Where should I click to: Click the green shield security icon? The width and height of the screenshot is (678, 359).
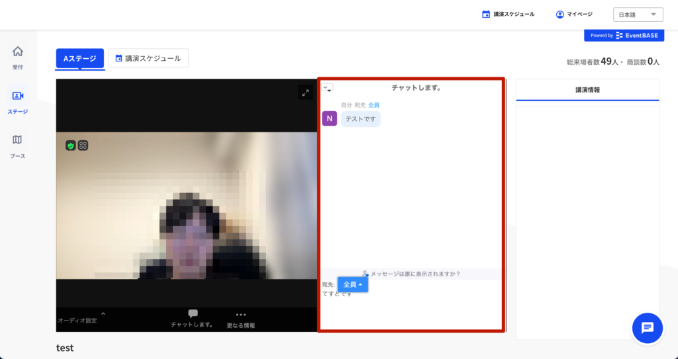(70, 145)
